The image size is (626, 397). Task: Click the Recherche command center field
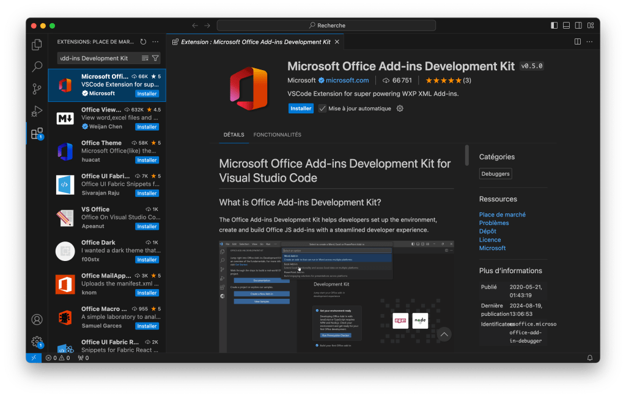pos(326,26)
